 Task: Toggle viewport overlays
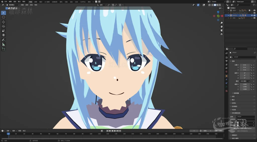[x=204, y=5]
